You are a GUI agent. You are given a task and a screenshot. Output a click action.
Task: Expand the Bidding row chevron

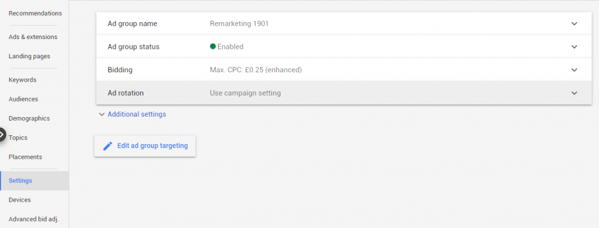pyautogui.click(x=574, y=70)
